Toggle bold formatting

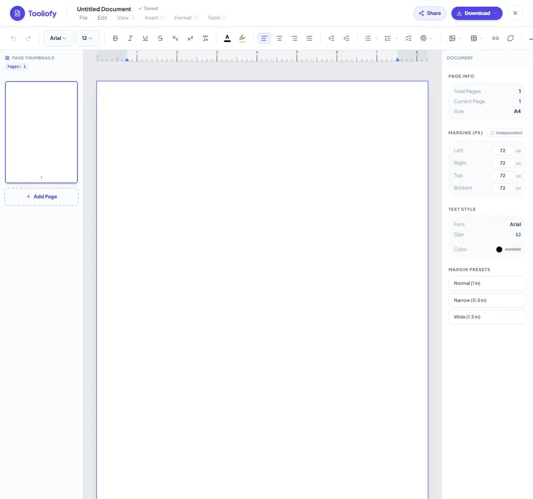pyautogui.click(x=115, y=38)
